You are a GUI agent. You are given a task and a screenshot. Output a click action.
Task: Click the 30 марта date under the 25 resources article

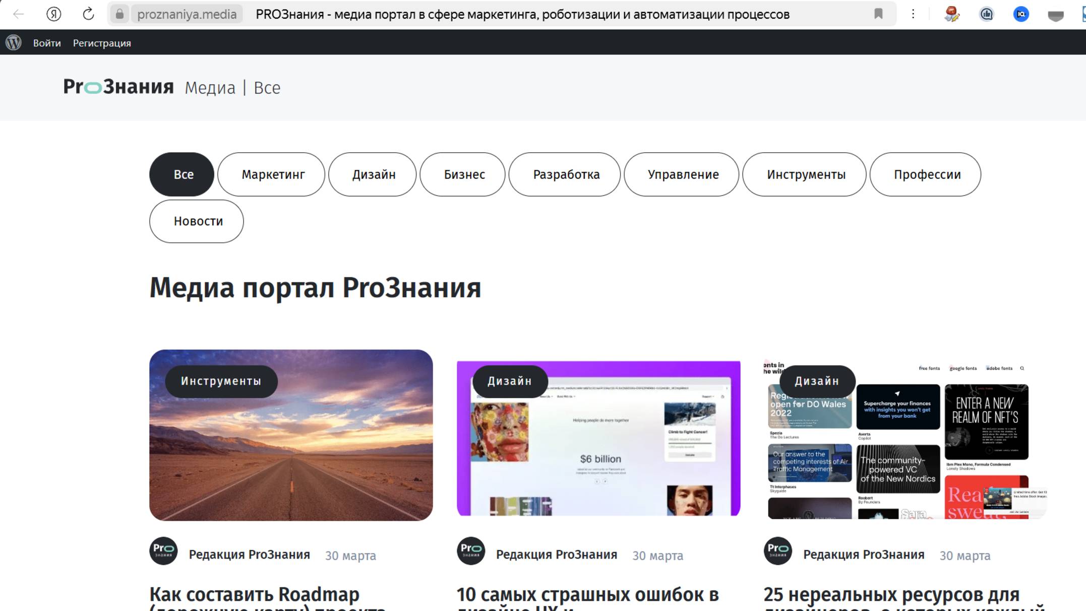965,556
